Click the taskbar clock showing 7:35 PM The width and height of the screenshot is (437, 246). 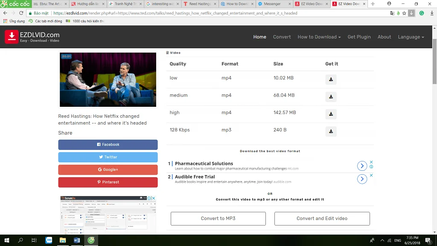coord(412,240)
